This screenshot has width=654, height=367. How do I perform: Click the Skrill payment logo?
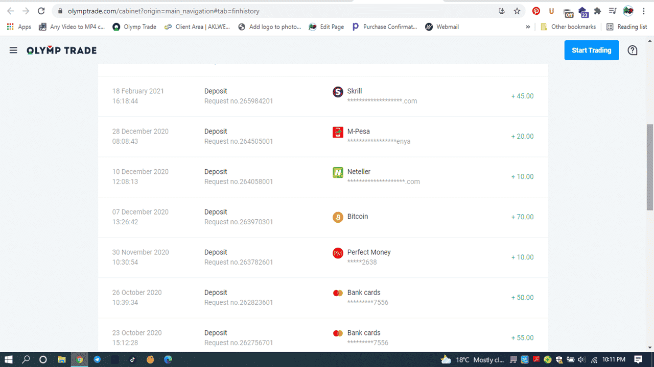point(338,92)
